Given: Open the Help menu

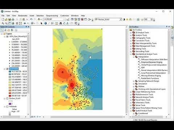Looking at the screenshot, I should [x=83, y=16].
